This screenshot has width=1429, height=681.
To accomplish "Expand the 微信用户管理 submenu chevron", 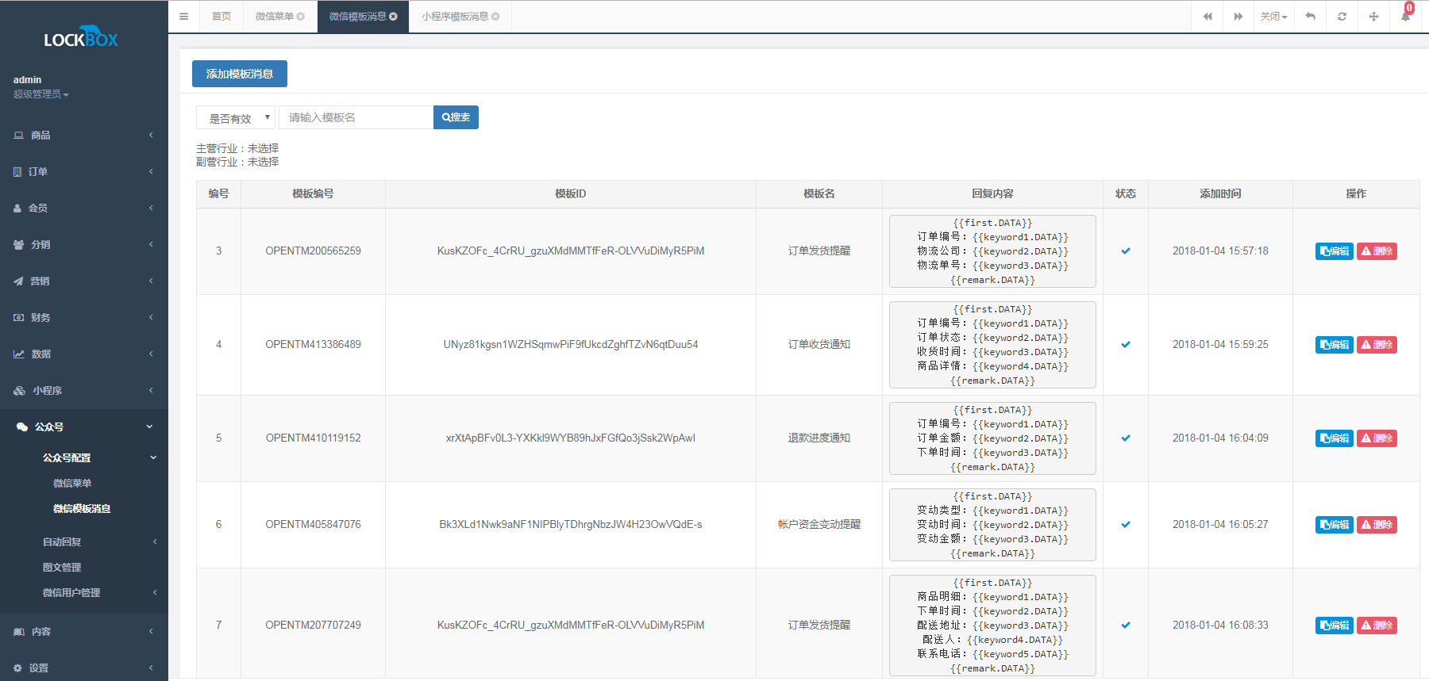I will coord(155,593).
